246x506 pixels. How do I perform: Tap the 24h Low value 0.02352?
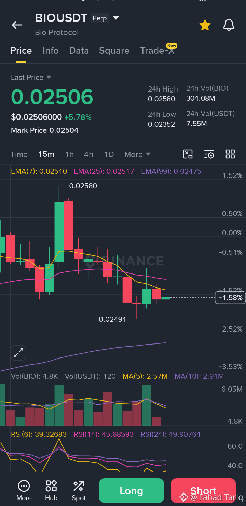click(x=161, y=124)
